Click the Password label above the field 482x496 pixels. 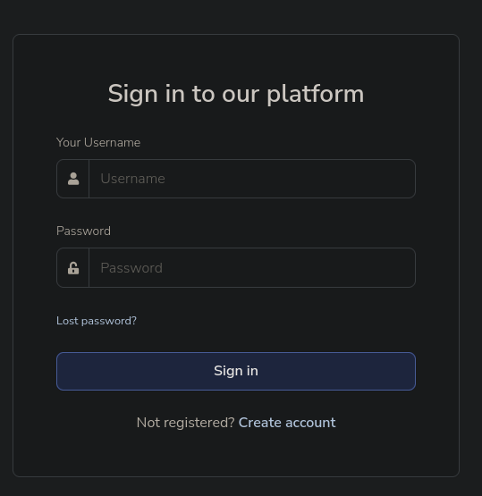click(x=83, y=231)
